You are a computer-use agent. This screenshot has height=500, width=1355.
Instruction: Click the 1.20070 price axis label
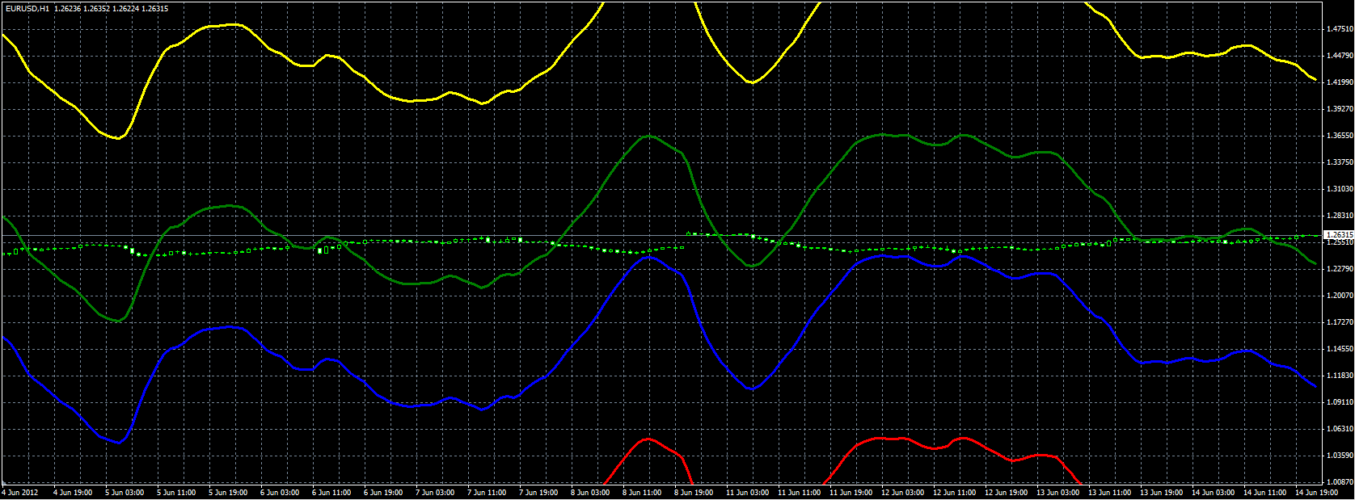(x=1340, y=296)
